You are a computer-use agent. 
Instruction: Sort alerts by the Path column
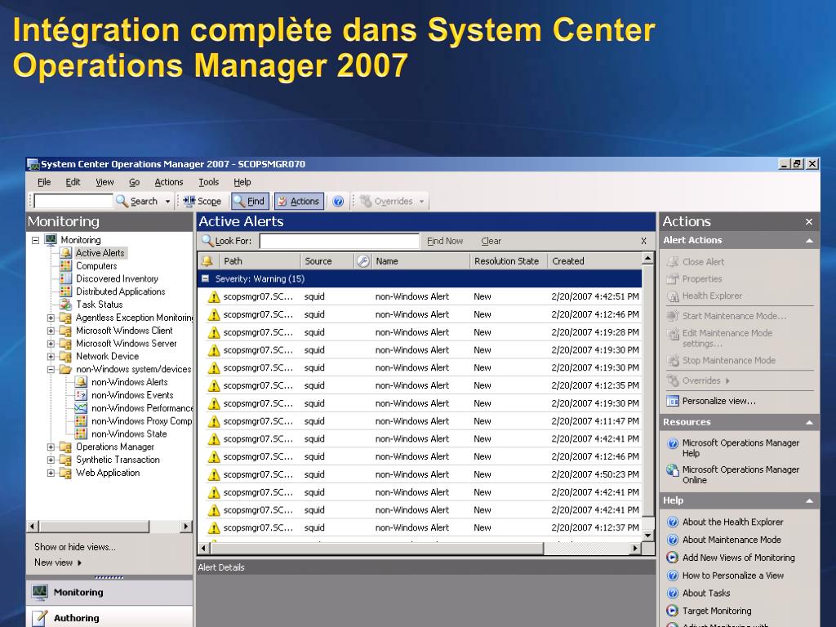point(260,260)
